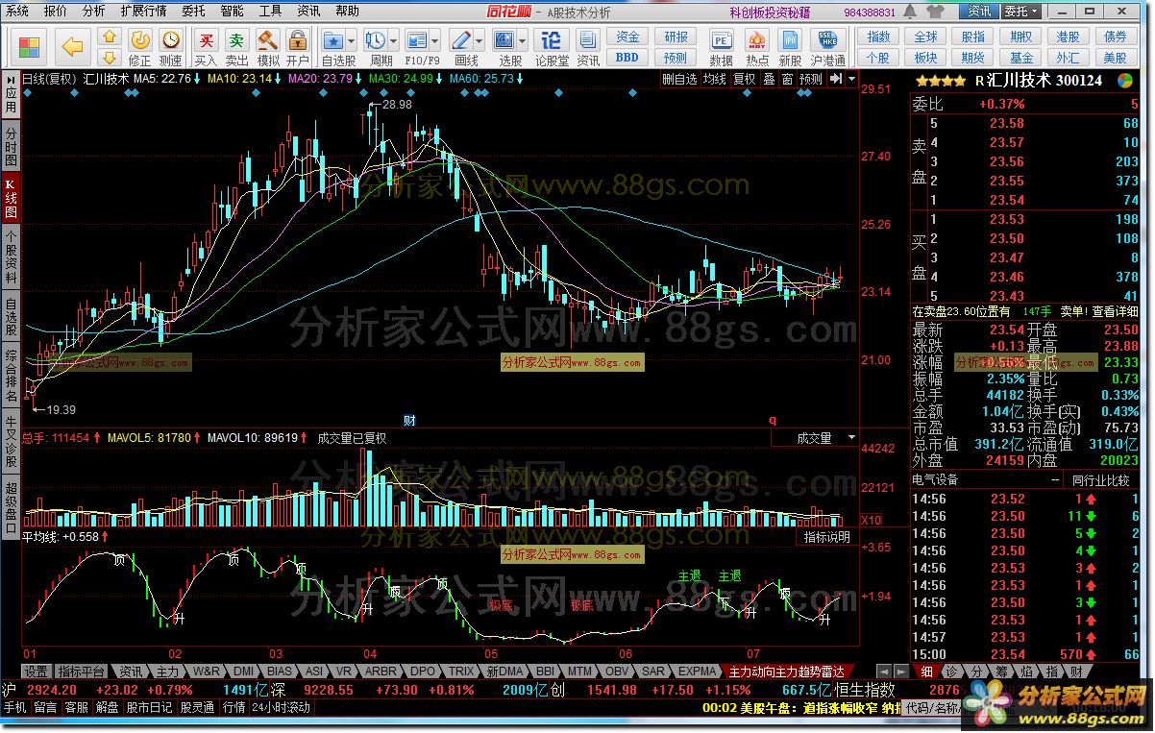The width and height of the screenshot is (1155, 733).
Task: Open the 智能 menu
Action: click(x=233, y=11)
